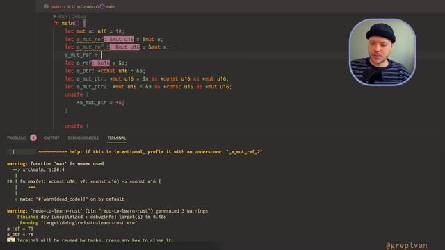445x250 pixels.
Task: Click the 'a_ptr = 78' terminal output
Action: pos(20,235)
